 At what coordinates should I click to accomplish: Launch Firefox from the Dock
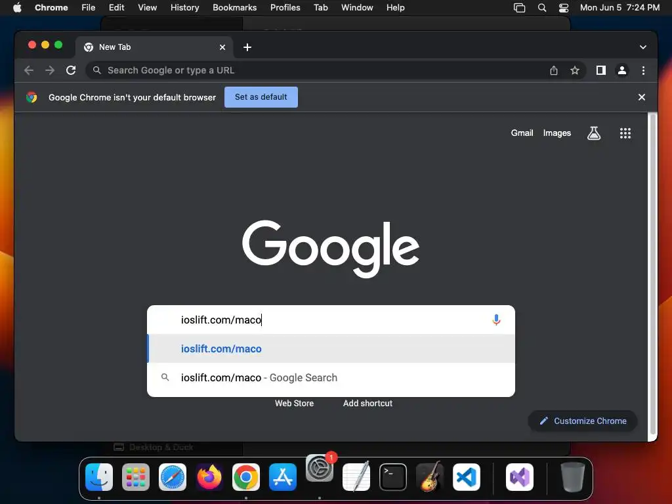click(x=209, y=477)
